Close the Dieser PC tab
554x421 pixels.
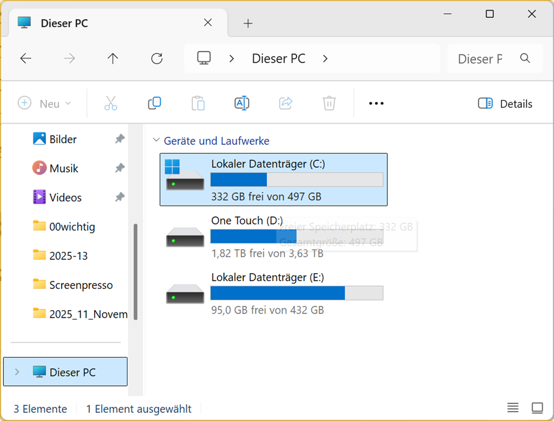[208, 23]
